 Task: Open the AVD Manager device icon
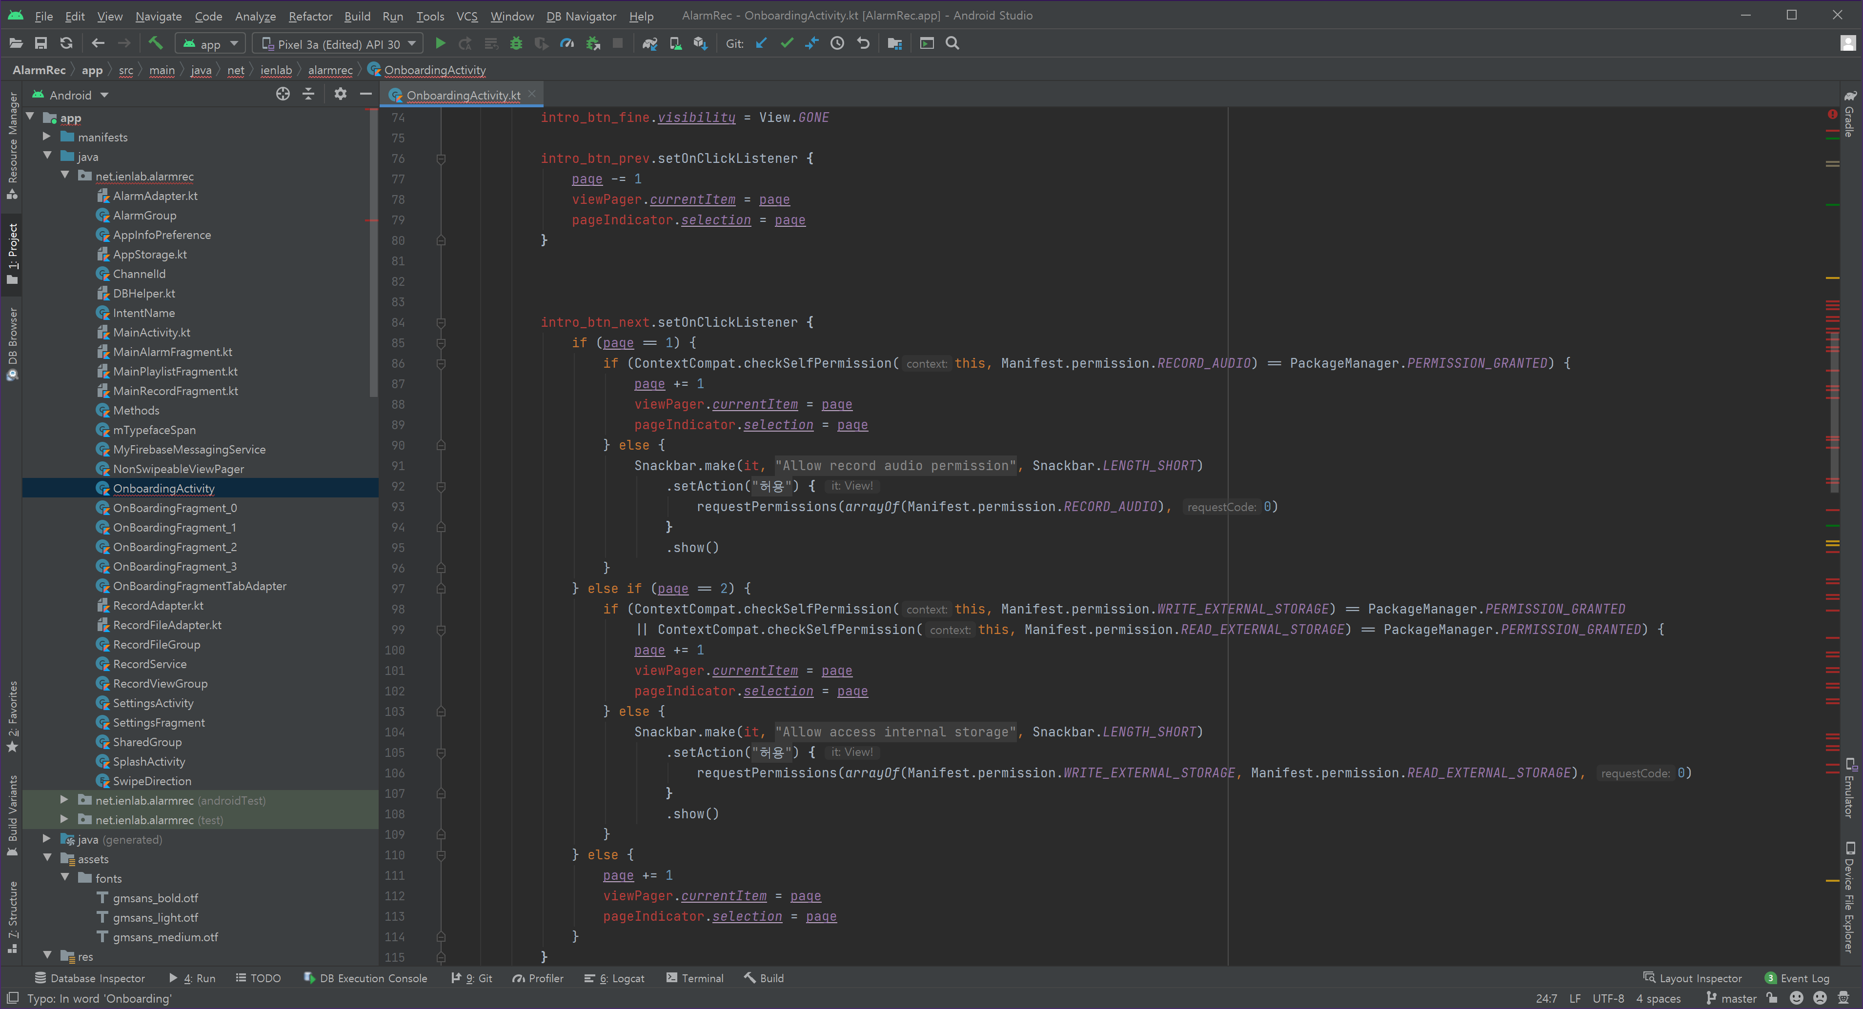pos(675,43)
